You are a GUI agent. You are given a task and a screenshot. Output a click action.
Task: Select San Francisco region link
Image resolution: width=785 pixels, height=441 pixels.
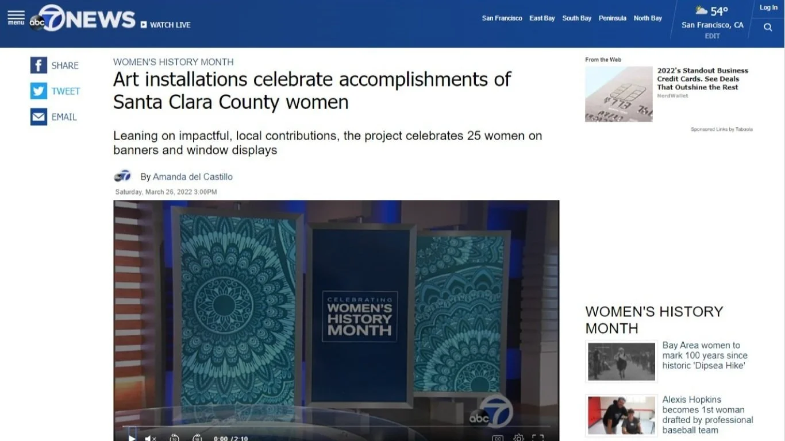502,18
